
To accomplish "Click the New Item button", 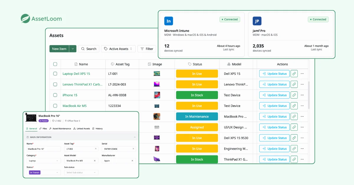I will (x=59, y=49).
